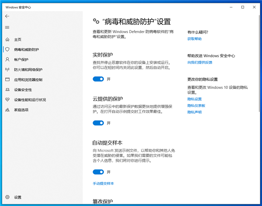Click the 应用和浏览器控制 window icon

(7, 79)
